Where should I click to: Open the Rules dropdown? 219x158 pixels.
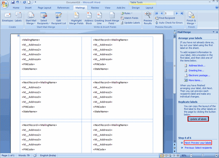pyautogui.click(x=127, y=13)
